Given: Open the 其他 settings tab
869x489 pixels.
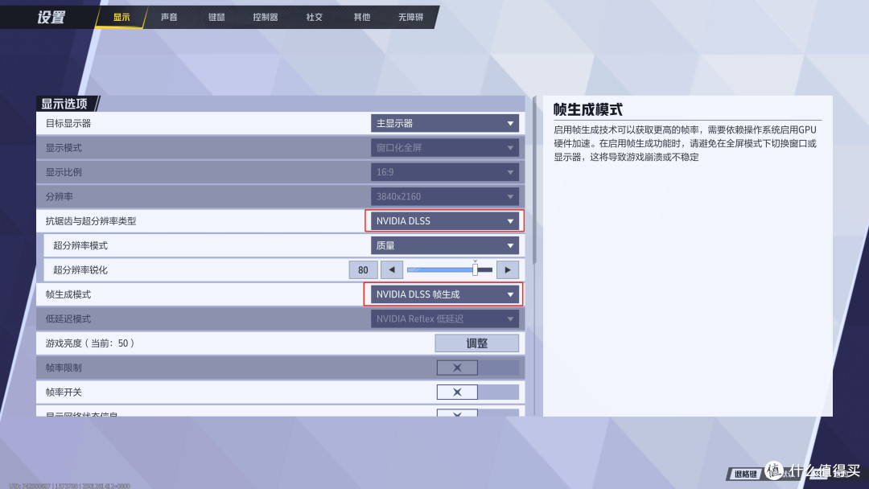Looking at the screenshot, I should point(362,17).
